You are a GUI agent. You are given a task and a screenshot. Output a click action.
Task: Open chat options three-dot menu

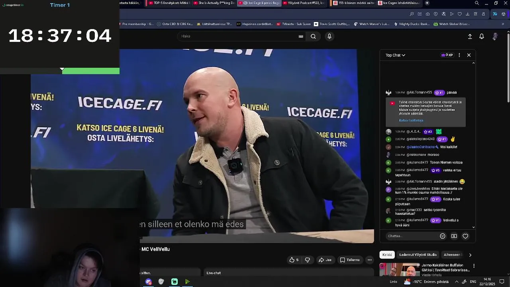pyautogui.click(x=459, y=55)
